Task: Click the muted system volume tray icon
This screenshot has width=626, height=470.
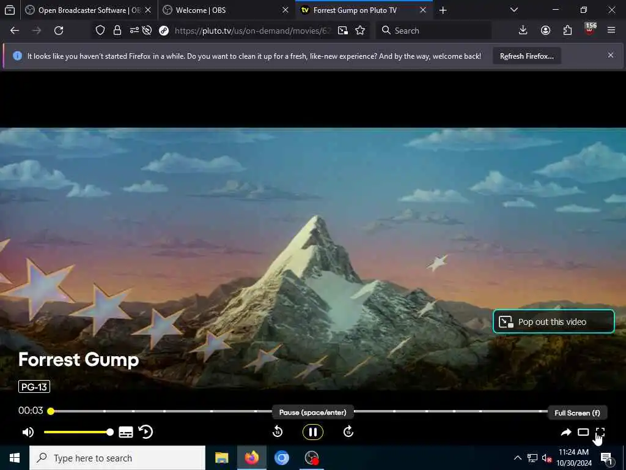Action: 547,458
